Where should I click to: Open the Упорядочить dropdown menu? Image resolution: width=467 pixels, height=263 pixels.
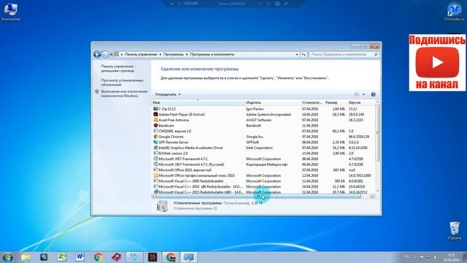pyautogui.click(x=168, y=94)
